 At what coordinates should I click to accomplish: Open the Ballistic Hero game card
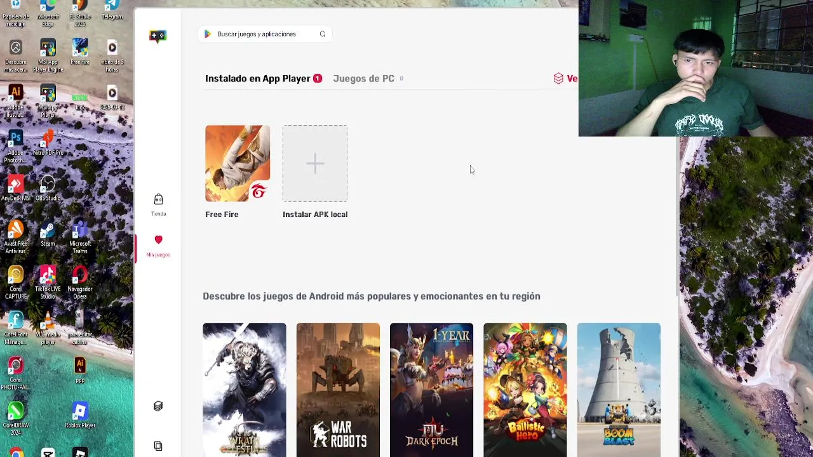(x=525, y=390)
